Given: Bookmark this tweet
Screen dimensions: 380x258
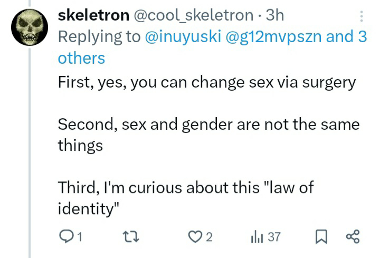Looking at the screenshot, I should pos(321,237).
